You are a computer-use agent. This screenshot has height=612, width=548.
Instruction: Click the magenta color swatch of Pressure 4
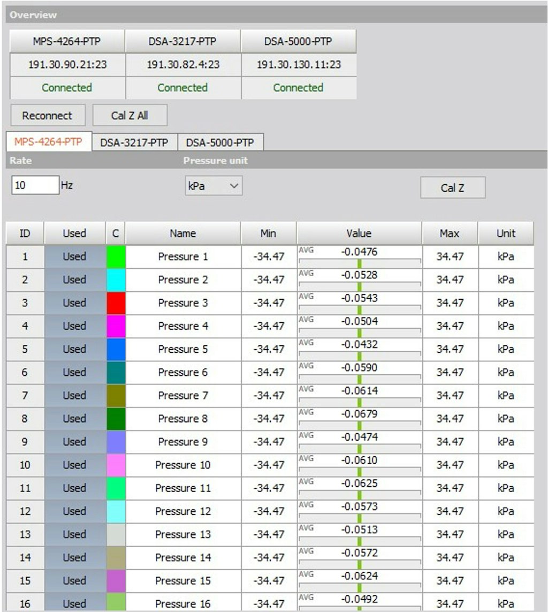116,326
